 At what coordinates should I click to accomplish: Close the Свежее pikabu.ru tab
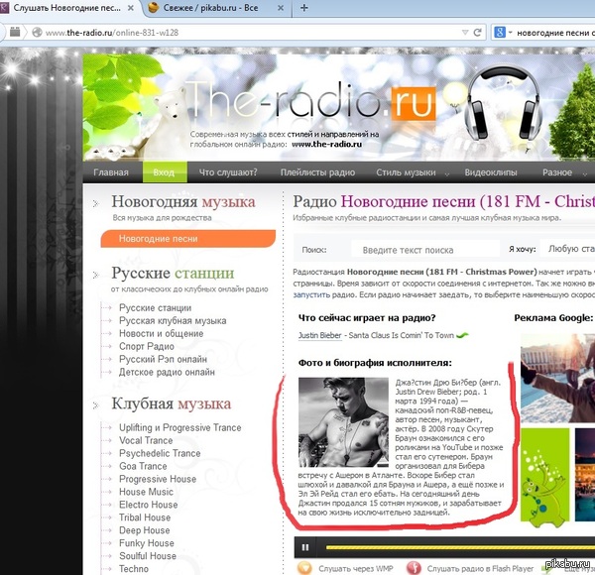(281, 8)
